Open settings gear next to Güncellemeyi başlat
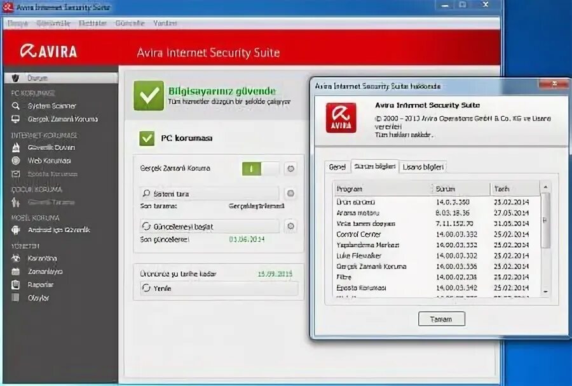This screenshot has width=572, height=386. click(x=290, y=227)
